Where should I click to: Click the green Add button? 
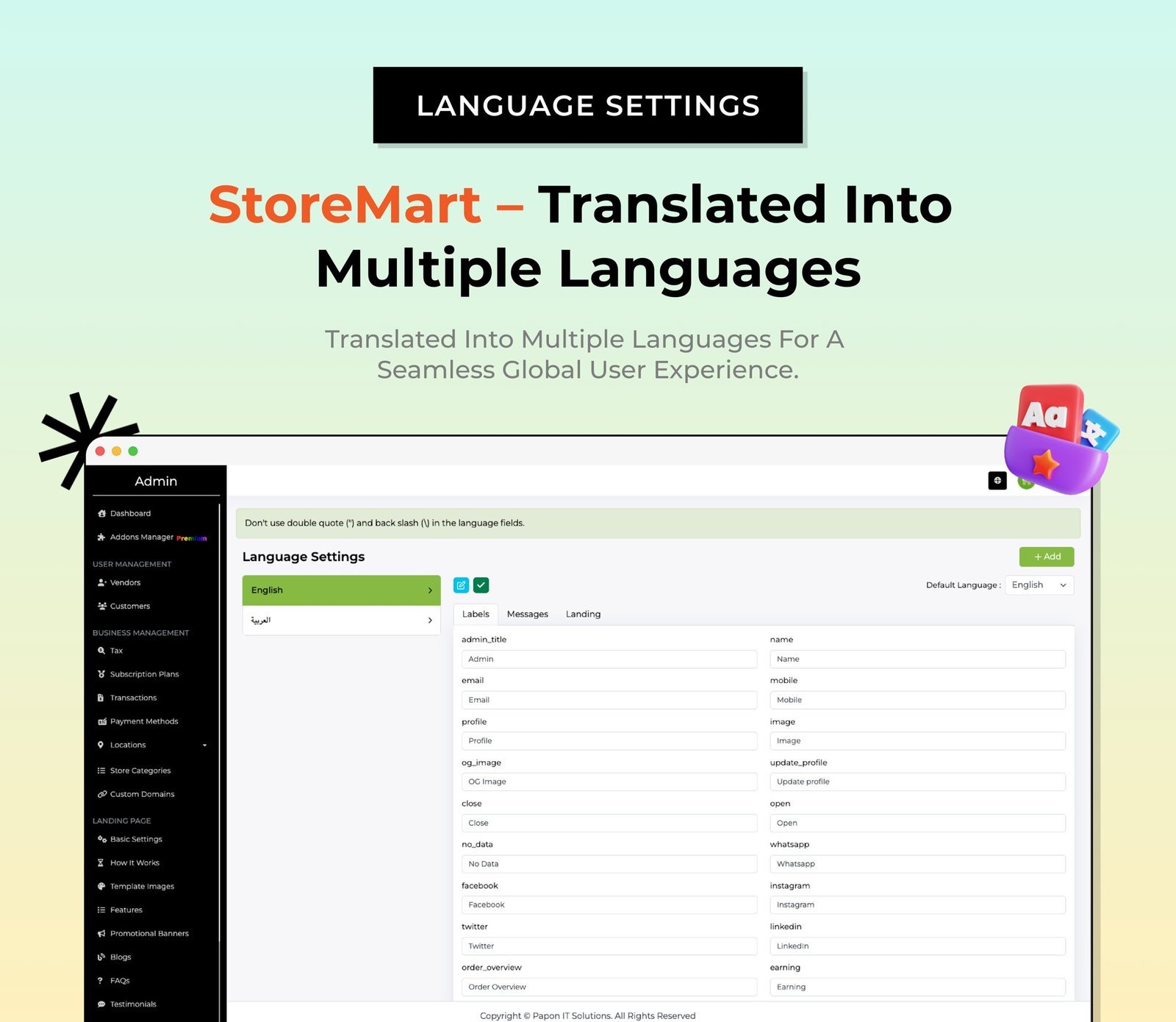tap(1047, 557)
